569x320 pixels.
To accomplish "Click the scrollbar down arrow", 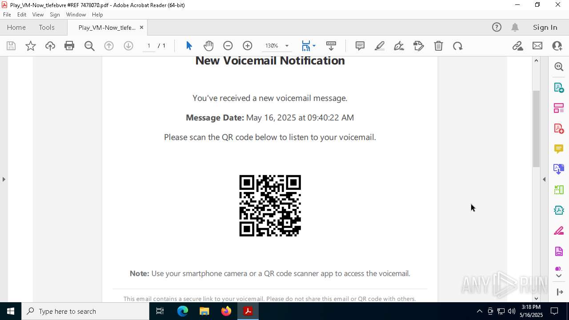I will (x=536, y=298).
